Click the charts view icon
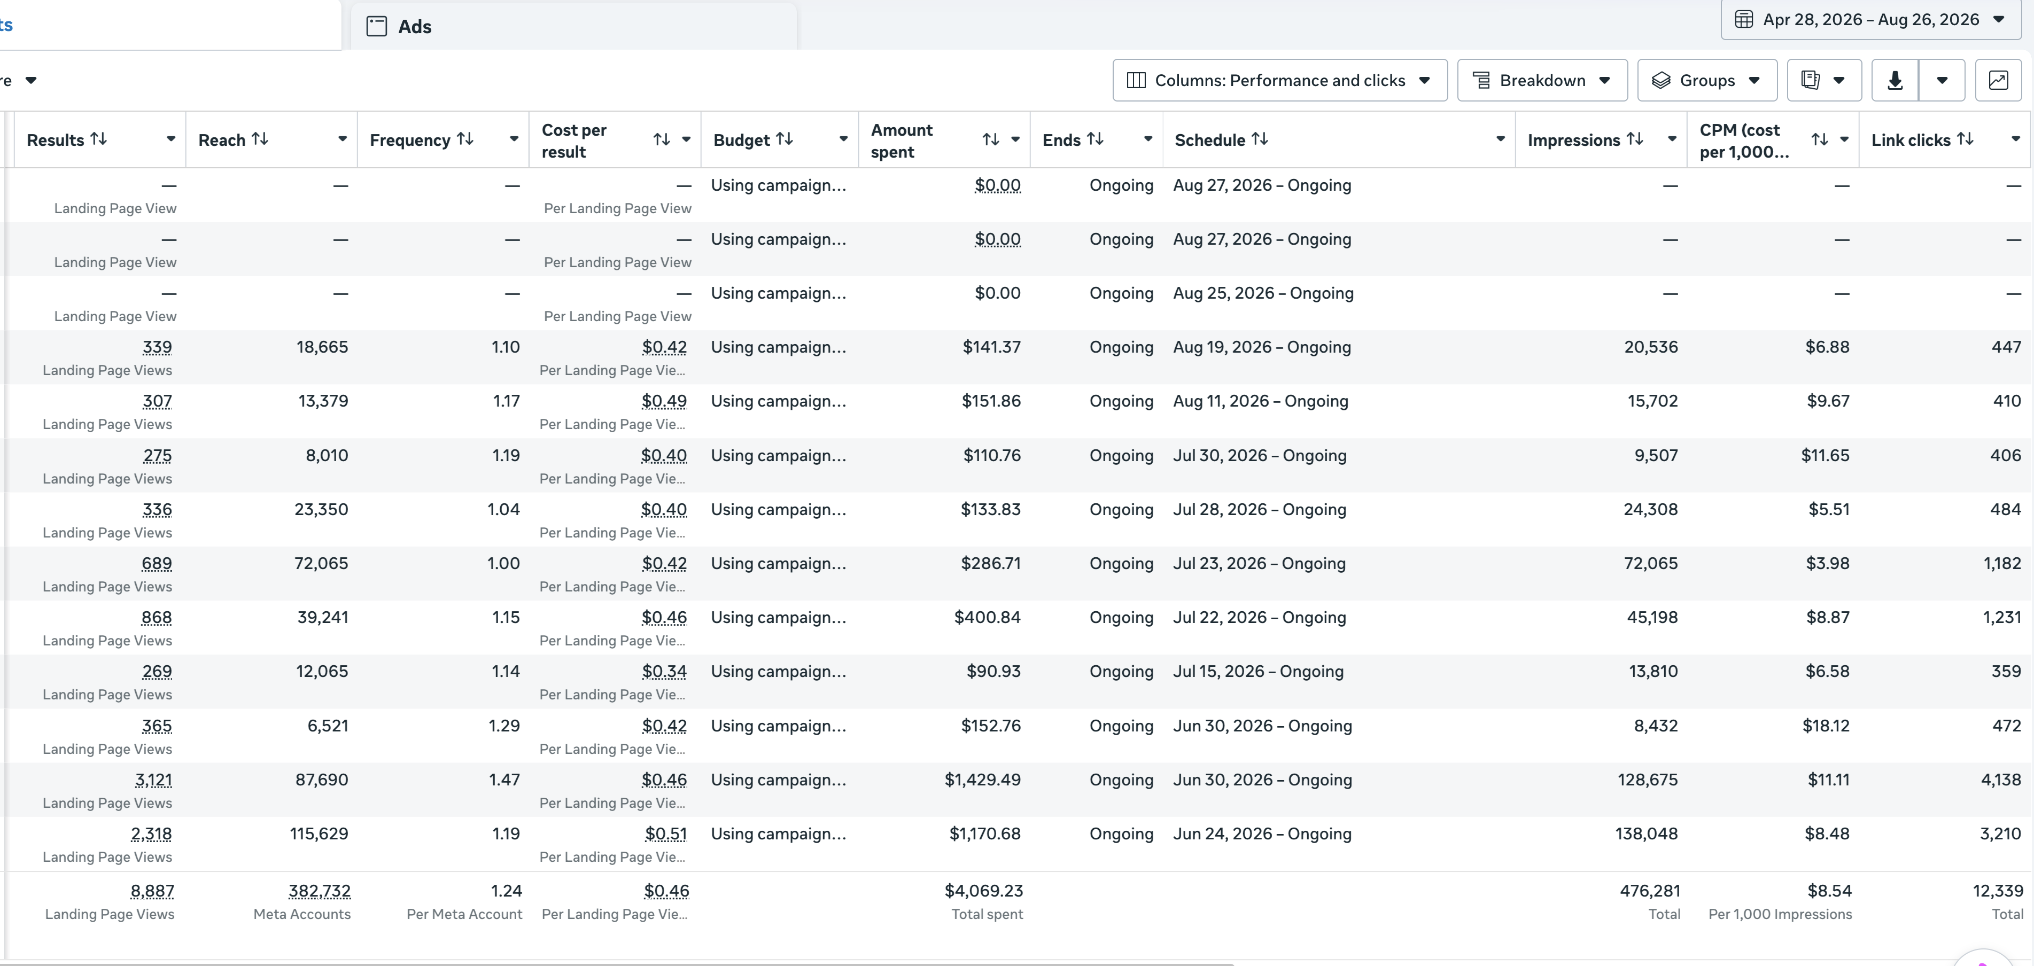Image resolution: width=2034 pixels, height=966 pixels. [x=1999, y=81]
